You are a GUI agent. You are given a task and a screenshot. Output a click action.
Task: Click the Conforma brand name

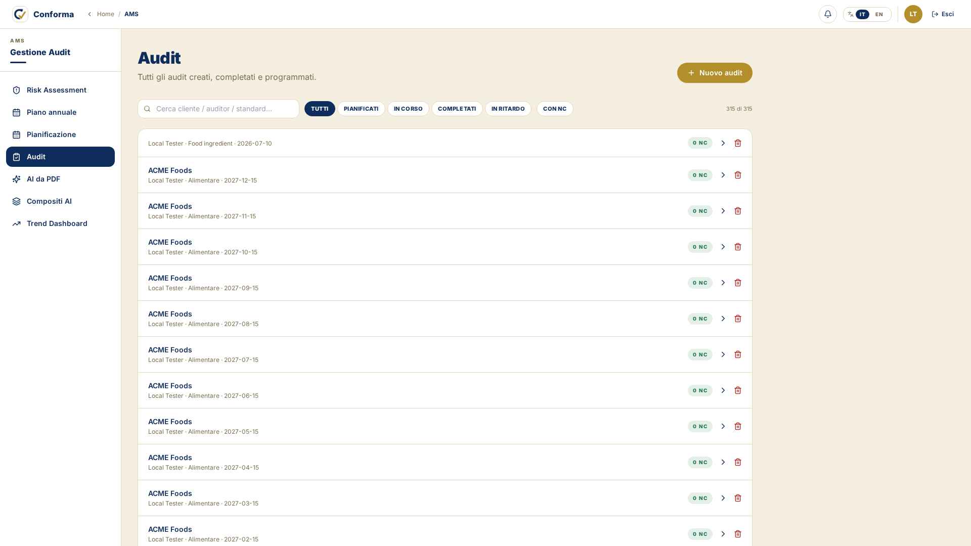54,14
